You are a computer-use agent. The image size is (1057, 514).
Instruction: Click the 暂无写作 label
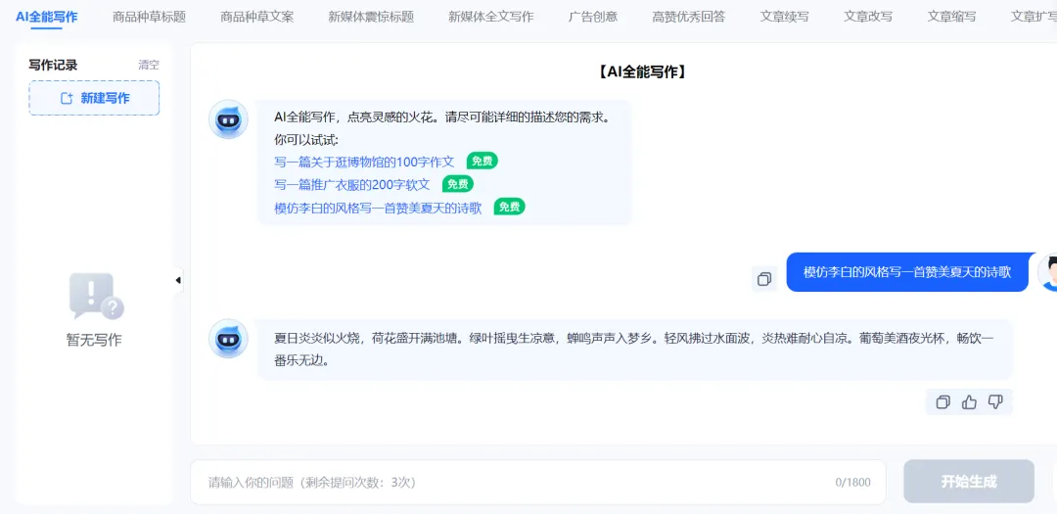pos(94,340)
